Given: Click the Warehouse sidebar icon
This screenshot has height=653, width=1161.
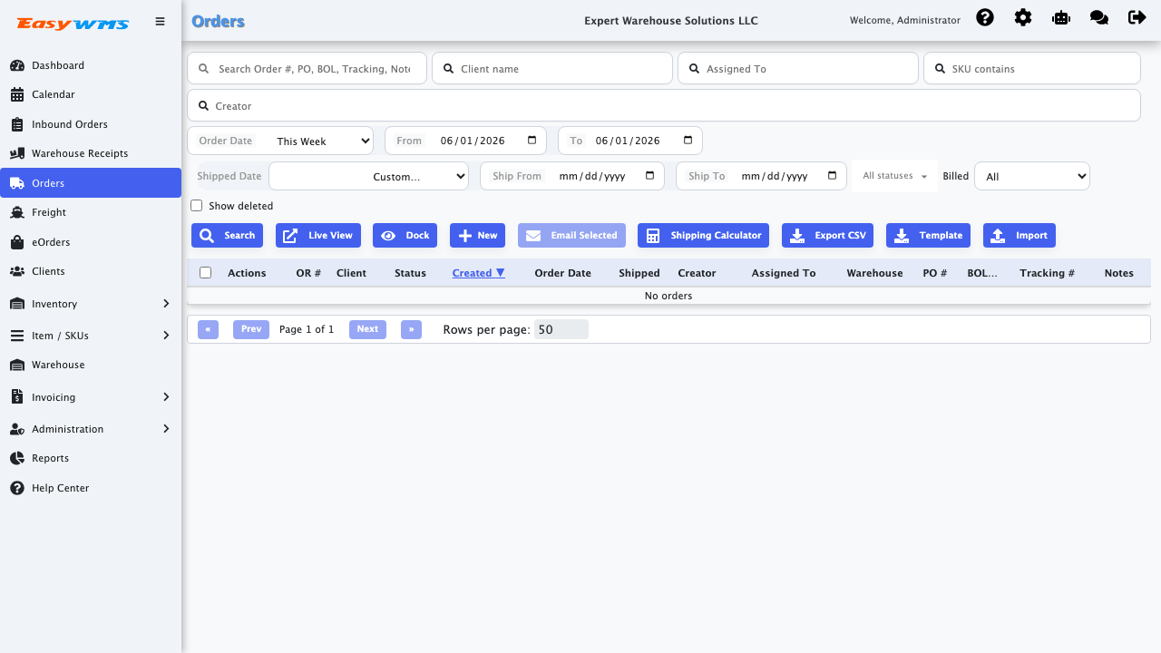Looking at the screenshot, I should click(17, 365).
